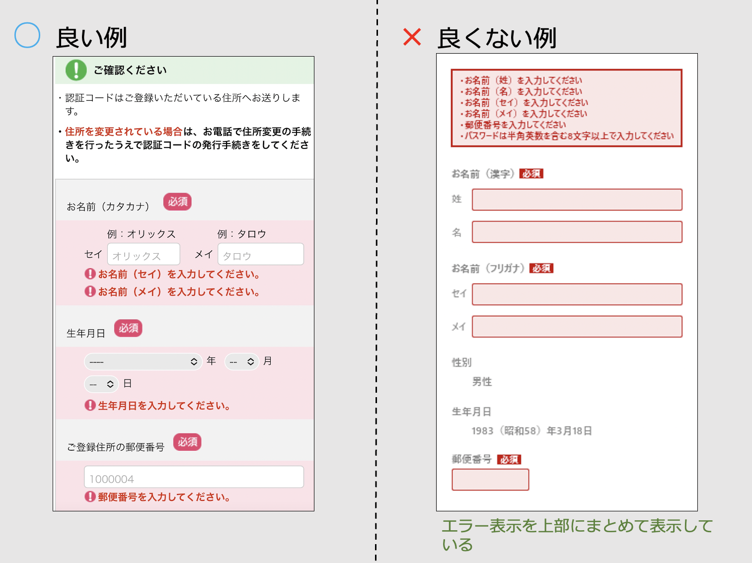Click the 必須 badge beside 生年月日
This screenshot has width=752, height=563.
coord(128,328)
